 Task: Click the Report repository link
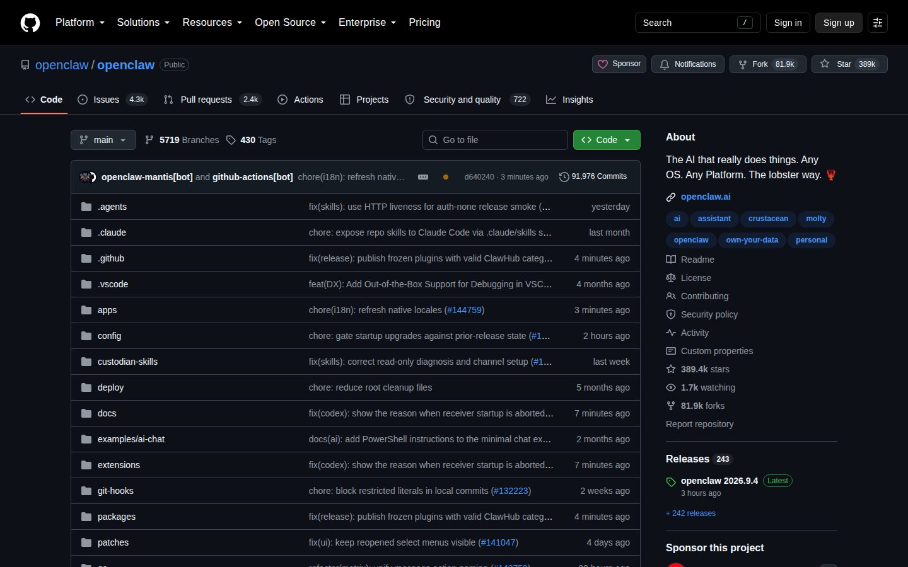click(699, 424)
